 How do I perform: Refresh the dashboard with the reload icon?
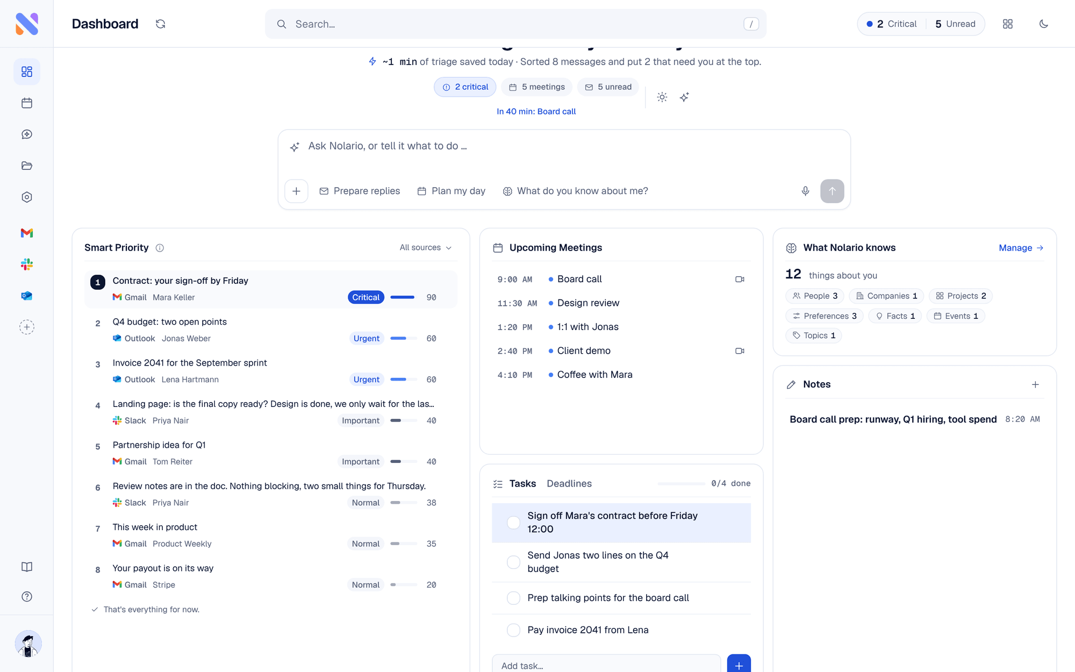(160, 24)
